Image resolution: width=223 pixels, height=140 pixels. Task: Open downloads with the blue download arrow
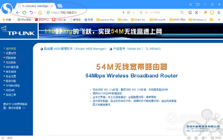click(x=219, y=13)
